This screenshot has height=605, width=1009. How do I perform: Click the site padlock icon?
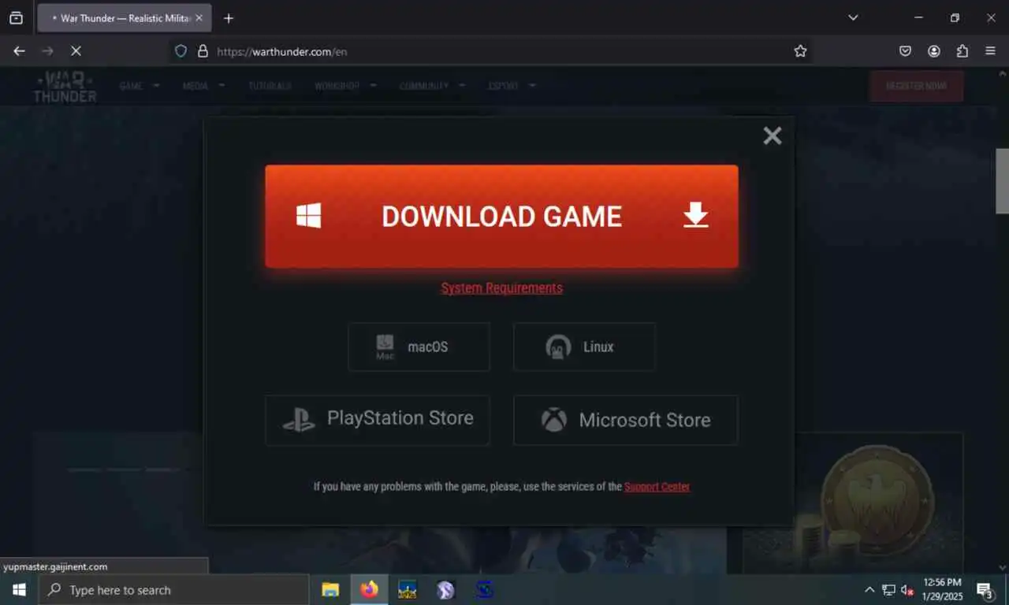coord(203,51)
